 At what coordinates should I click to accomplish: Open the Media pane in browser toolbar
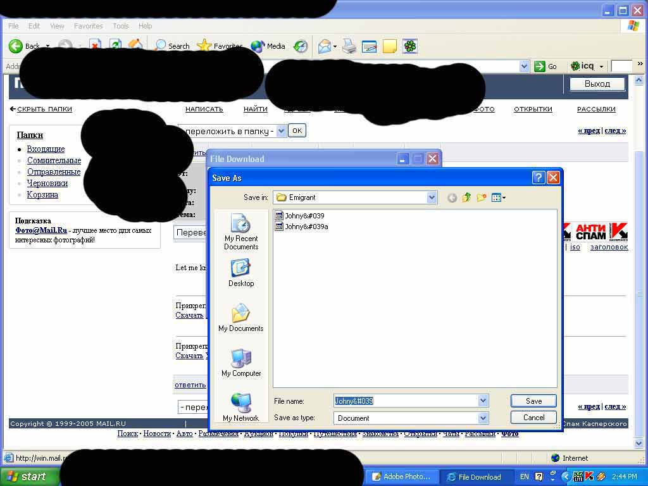tap(268, 46)
